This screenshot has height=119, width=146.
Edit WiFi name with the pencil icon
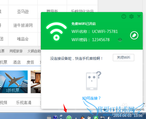pos(134,35)
